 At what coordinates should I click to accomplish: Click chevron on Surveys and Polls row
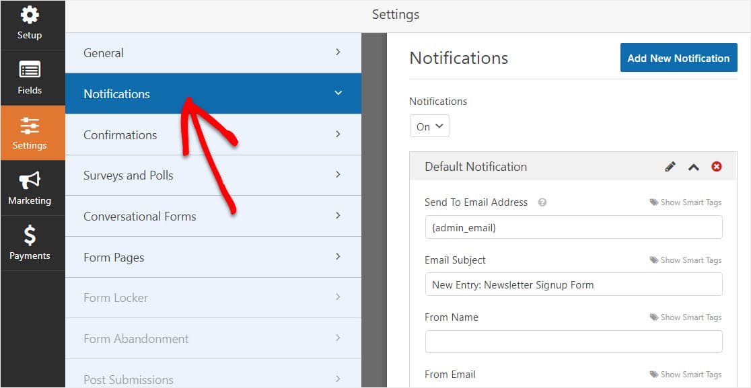click(x=338, y=174)
